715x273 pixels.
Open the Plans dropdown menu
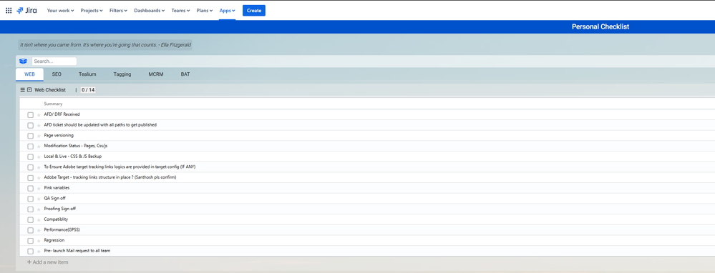click(x=205, y=11)
